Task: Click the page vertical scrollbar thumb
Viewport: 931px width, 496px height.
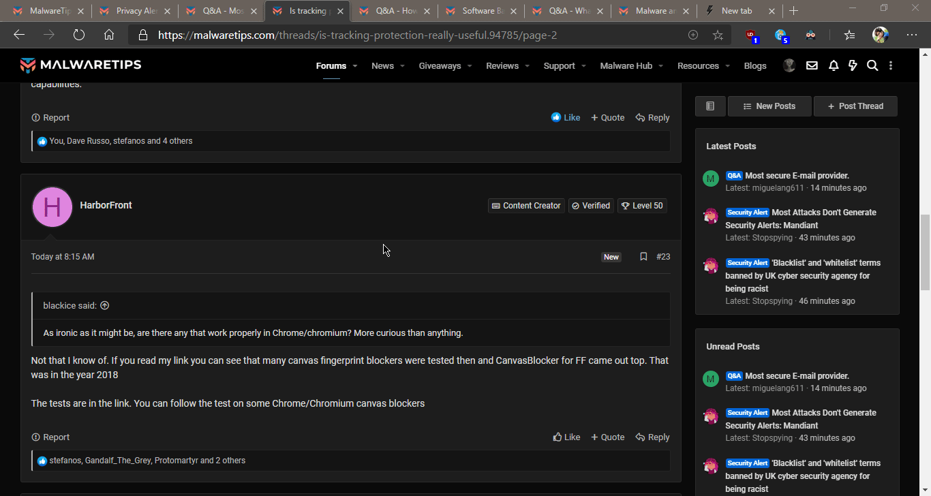Action: pyautogui.click(x=925, y=252)
